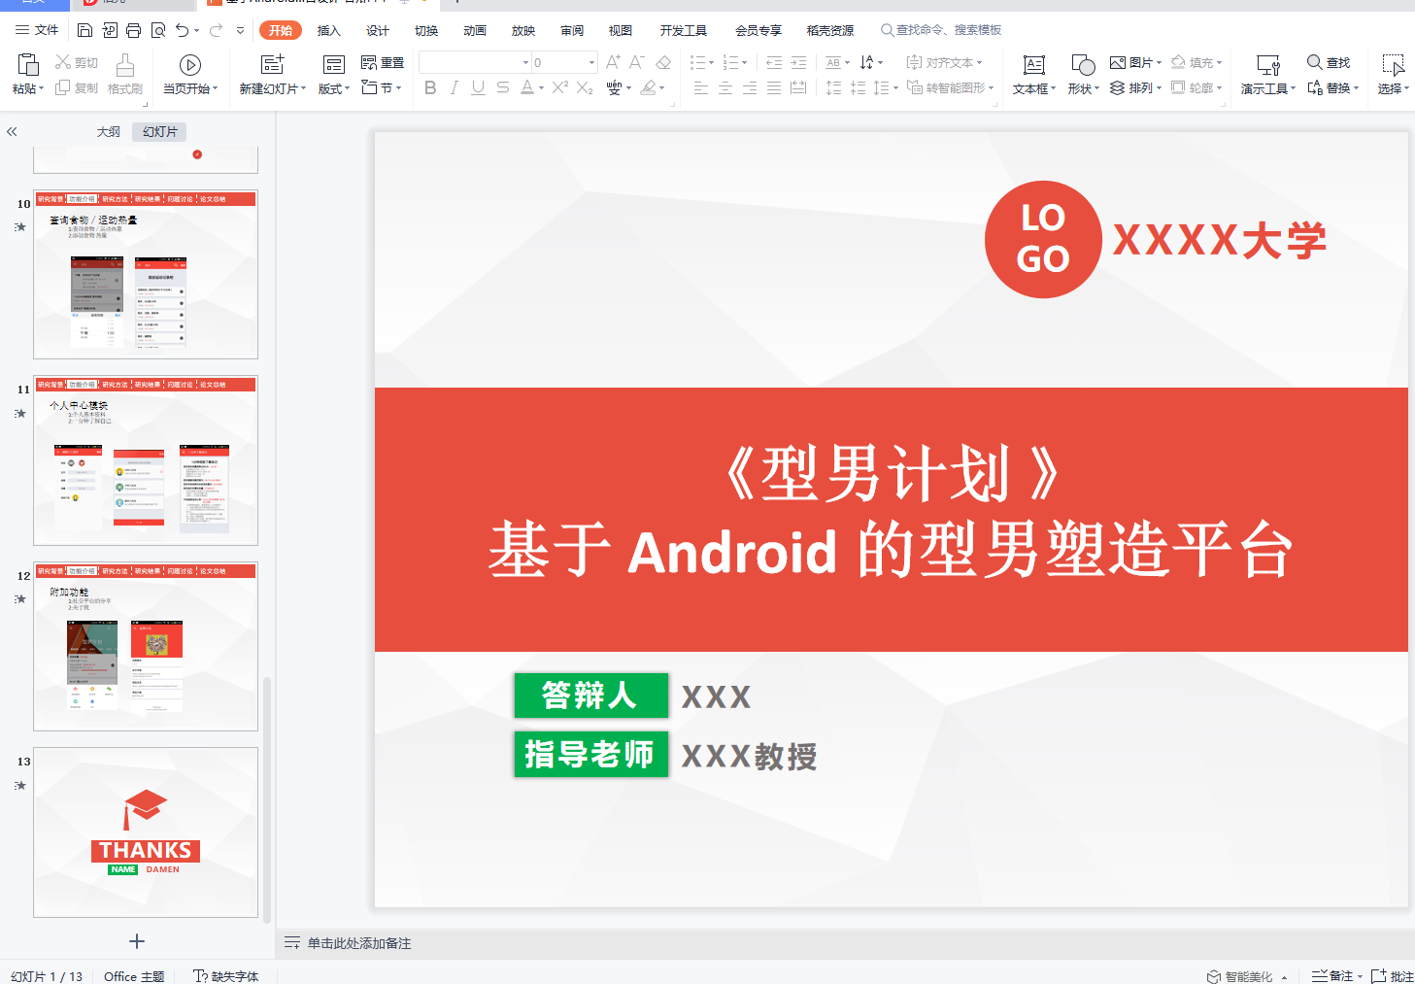1415x984 pixels.
Task: Toggle left text alignment
Action: click(x=701, y=87)
